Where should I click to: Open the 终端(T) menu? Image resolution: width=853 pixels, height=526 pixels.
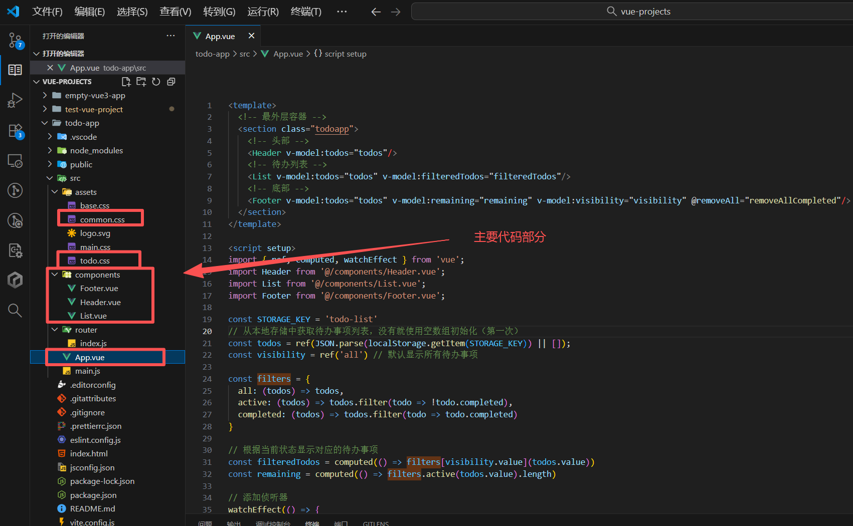point(306,12)
